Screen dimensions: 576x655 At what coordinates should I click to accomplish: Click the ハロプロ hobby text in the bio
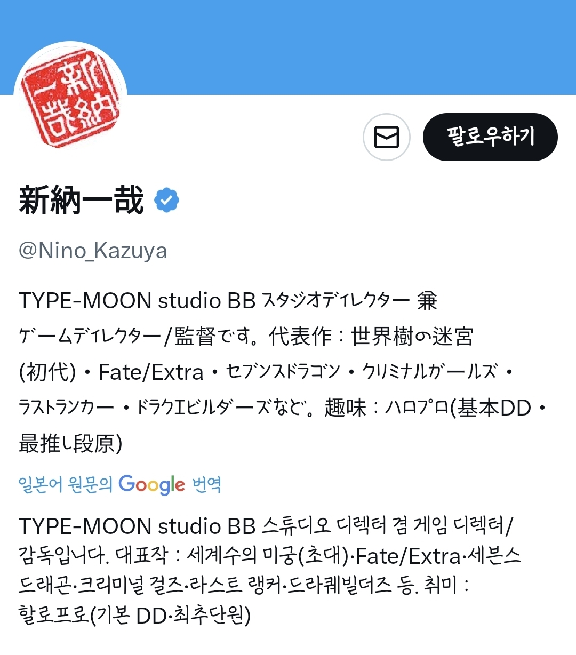(417, 408)
